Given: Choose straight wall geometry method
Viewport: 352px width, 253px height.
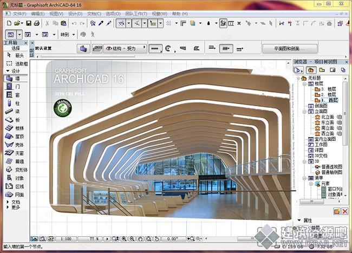Looking at the screenshot, I should (x=155, y=49).
